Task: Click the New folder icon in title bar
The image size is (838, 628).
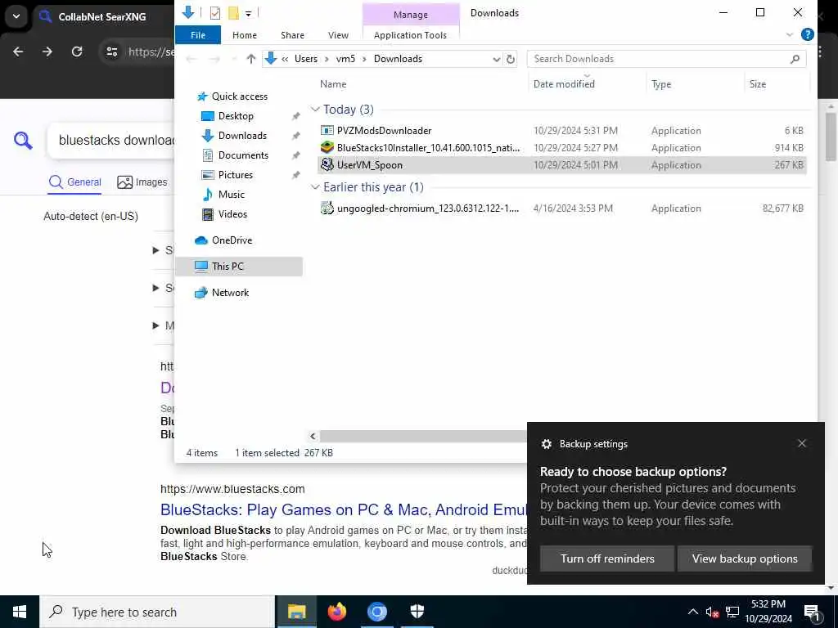Action: point(233,13)
